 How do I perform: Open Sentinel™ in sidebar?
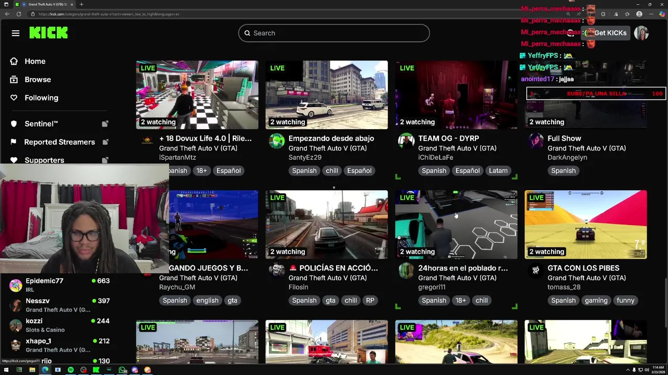point(41,124)
